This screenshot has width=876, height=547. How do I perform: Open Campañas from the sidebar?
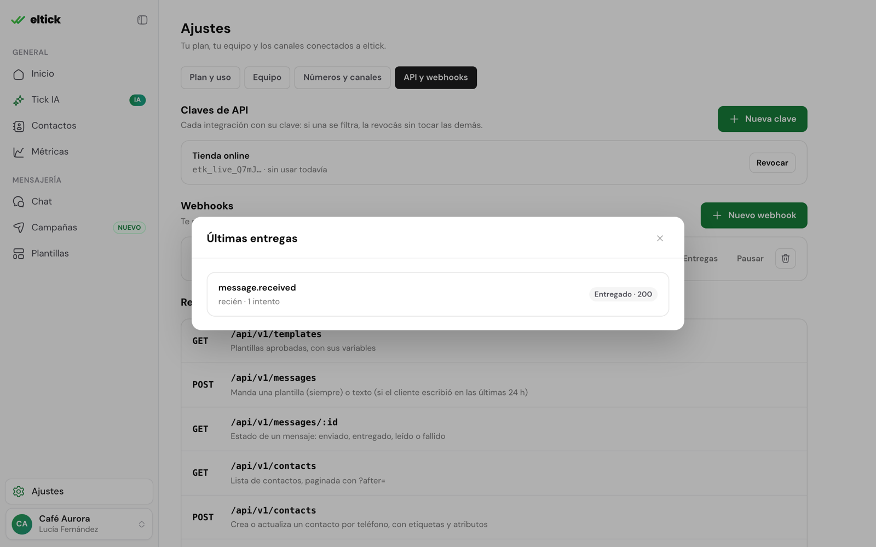tap(79, 228)
